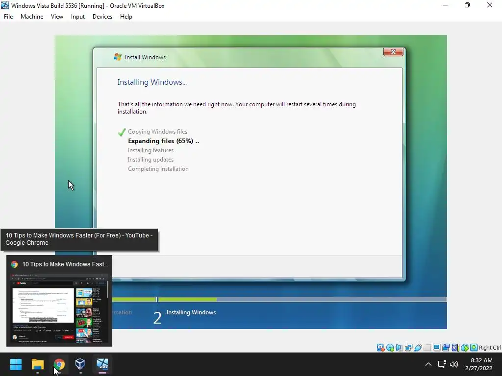
Task: Restore down the VirtualBox window
Action: (x=467, y=5)
